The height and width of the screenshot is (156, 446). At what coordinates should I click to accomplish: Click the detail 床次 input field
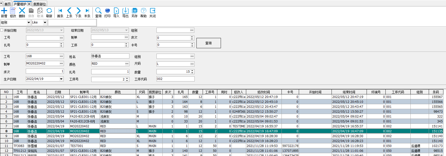point(45,71)
